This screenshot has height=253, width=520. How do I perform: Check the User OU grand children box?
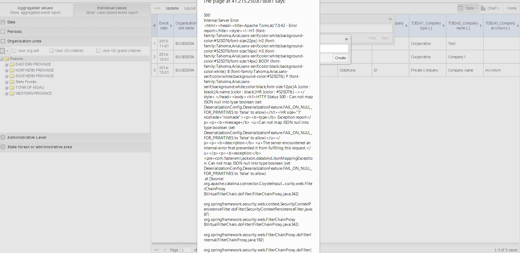[99, 51]
